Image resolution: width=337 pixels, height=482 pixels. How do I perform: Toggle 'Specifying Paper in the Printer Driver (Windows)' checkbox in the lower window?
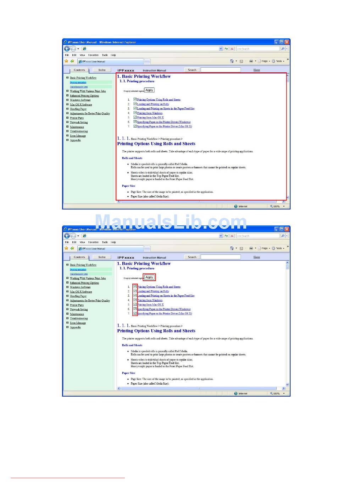pos(135,309)
